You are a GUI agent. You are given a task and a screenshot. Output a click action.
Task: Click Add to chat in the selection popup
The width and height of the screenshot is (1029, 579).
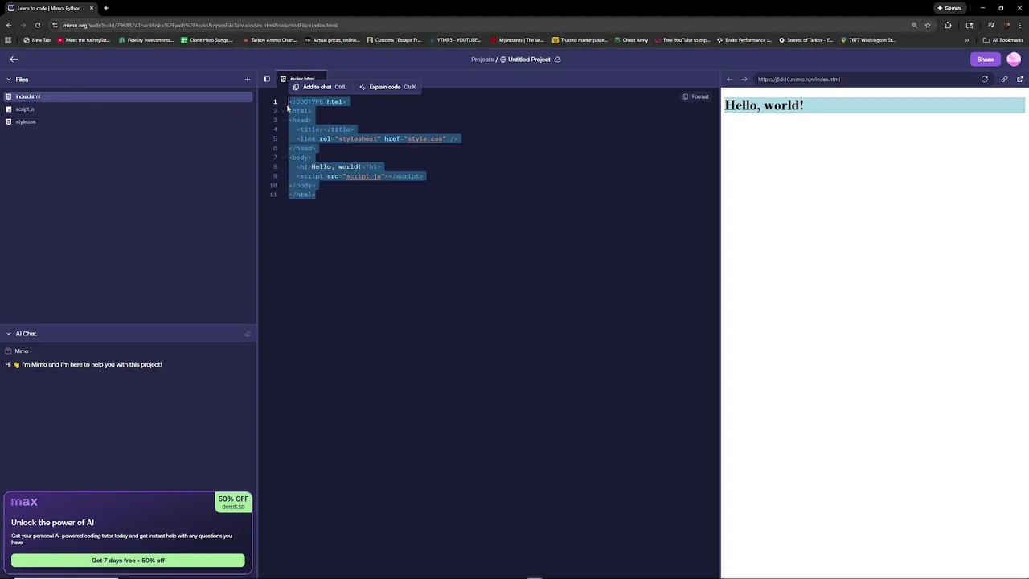319,87
